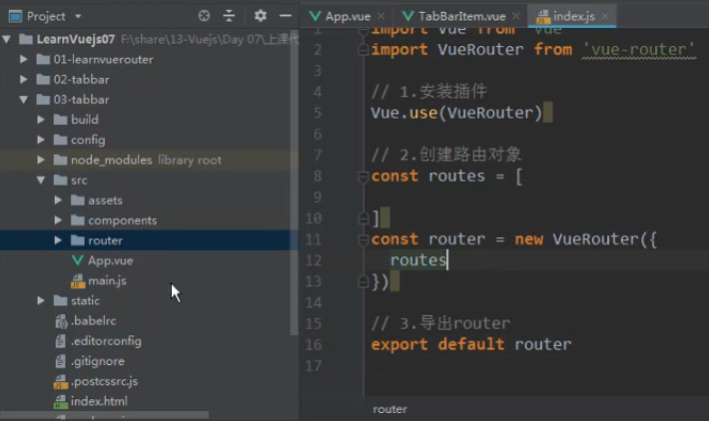
Task: Click the .editorconfig file icon
Action: (61, 341)
